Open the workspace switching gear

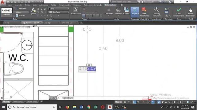click(x=175, y=102)
